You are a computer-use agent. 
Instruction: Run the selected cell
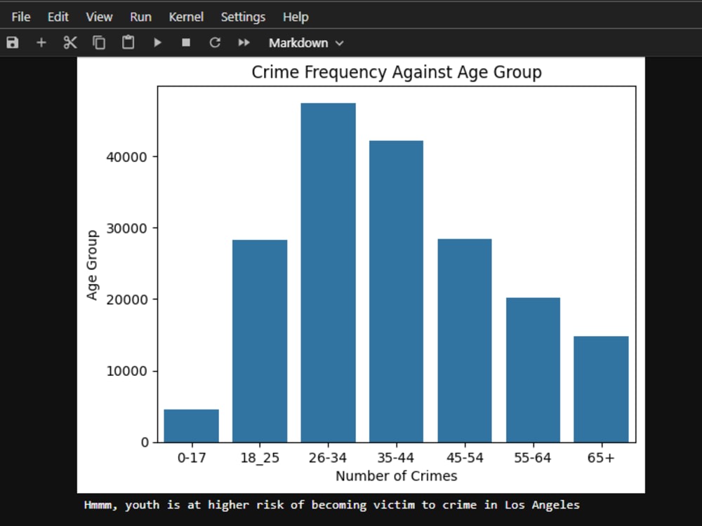tap(157, 43)
